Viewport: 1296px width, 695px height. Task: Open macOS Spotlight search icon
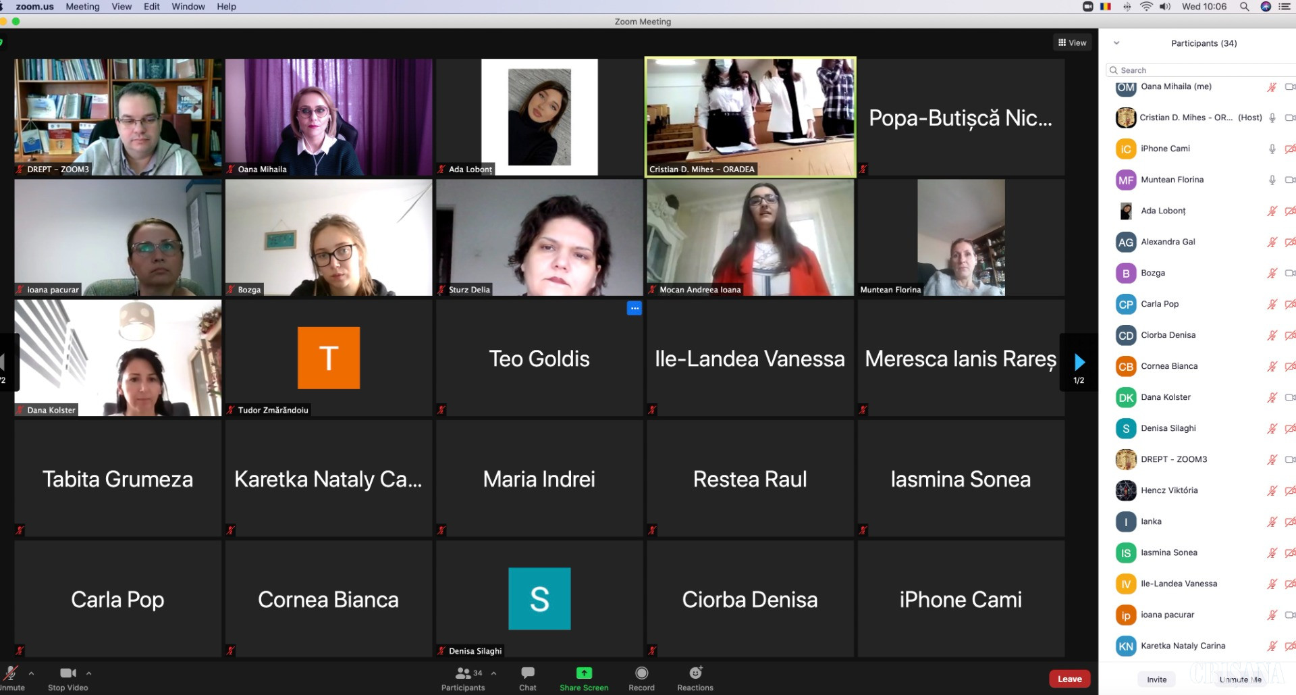[1244, 7]
